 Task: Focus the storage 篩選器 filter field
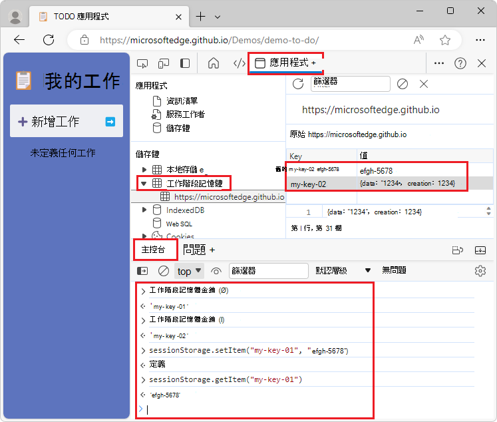(x=350, y=84)
